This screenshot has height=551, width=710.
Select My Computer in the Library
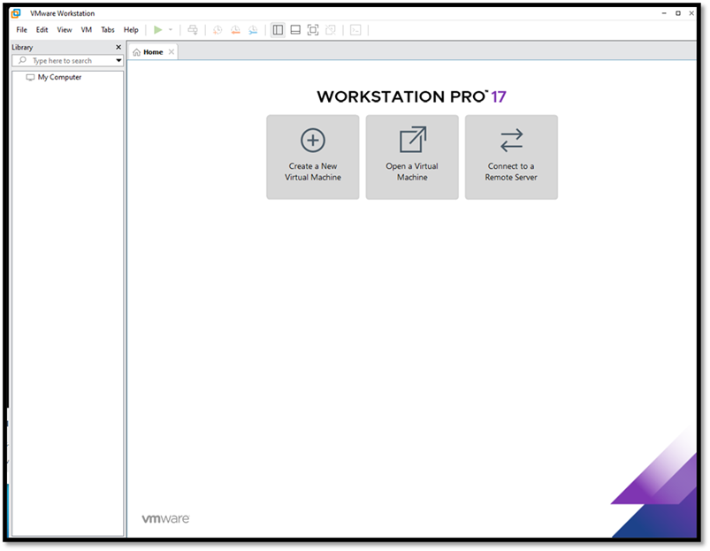pyautogui.click(x=59, y=77)
